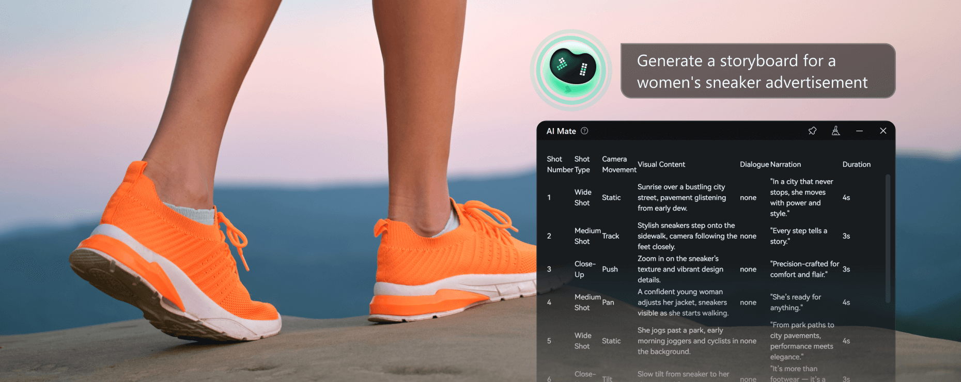Click the 'Wide Shot' type in row 5
This screenshot has width=961, height=382.
(583, 341)
